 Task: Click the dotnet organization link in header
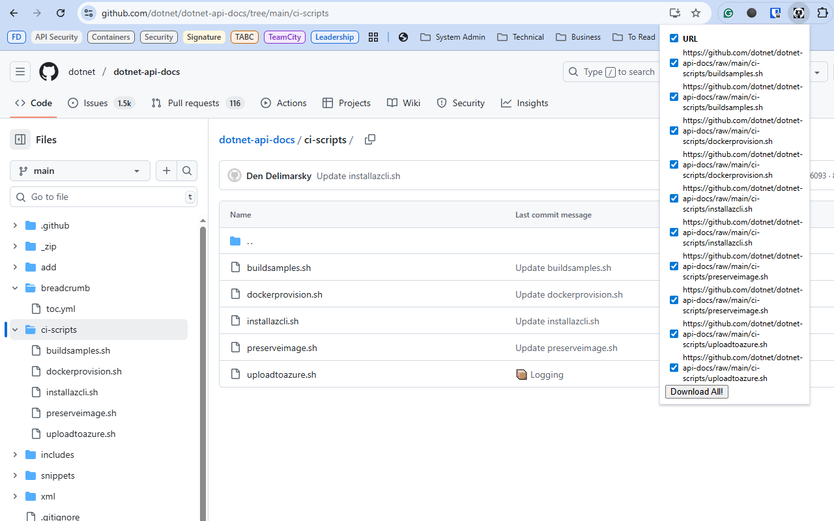tap(82, 72)
